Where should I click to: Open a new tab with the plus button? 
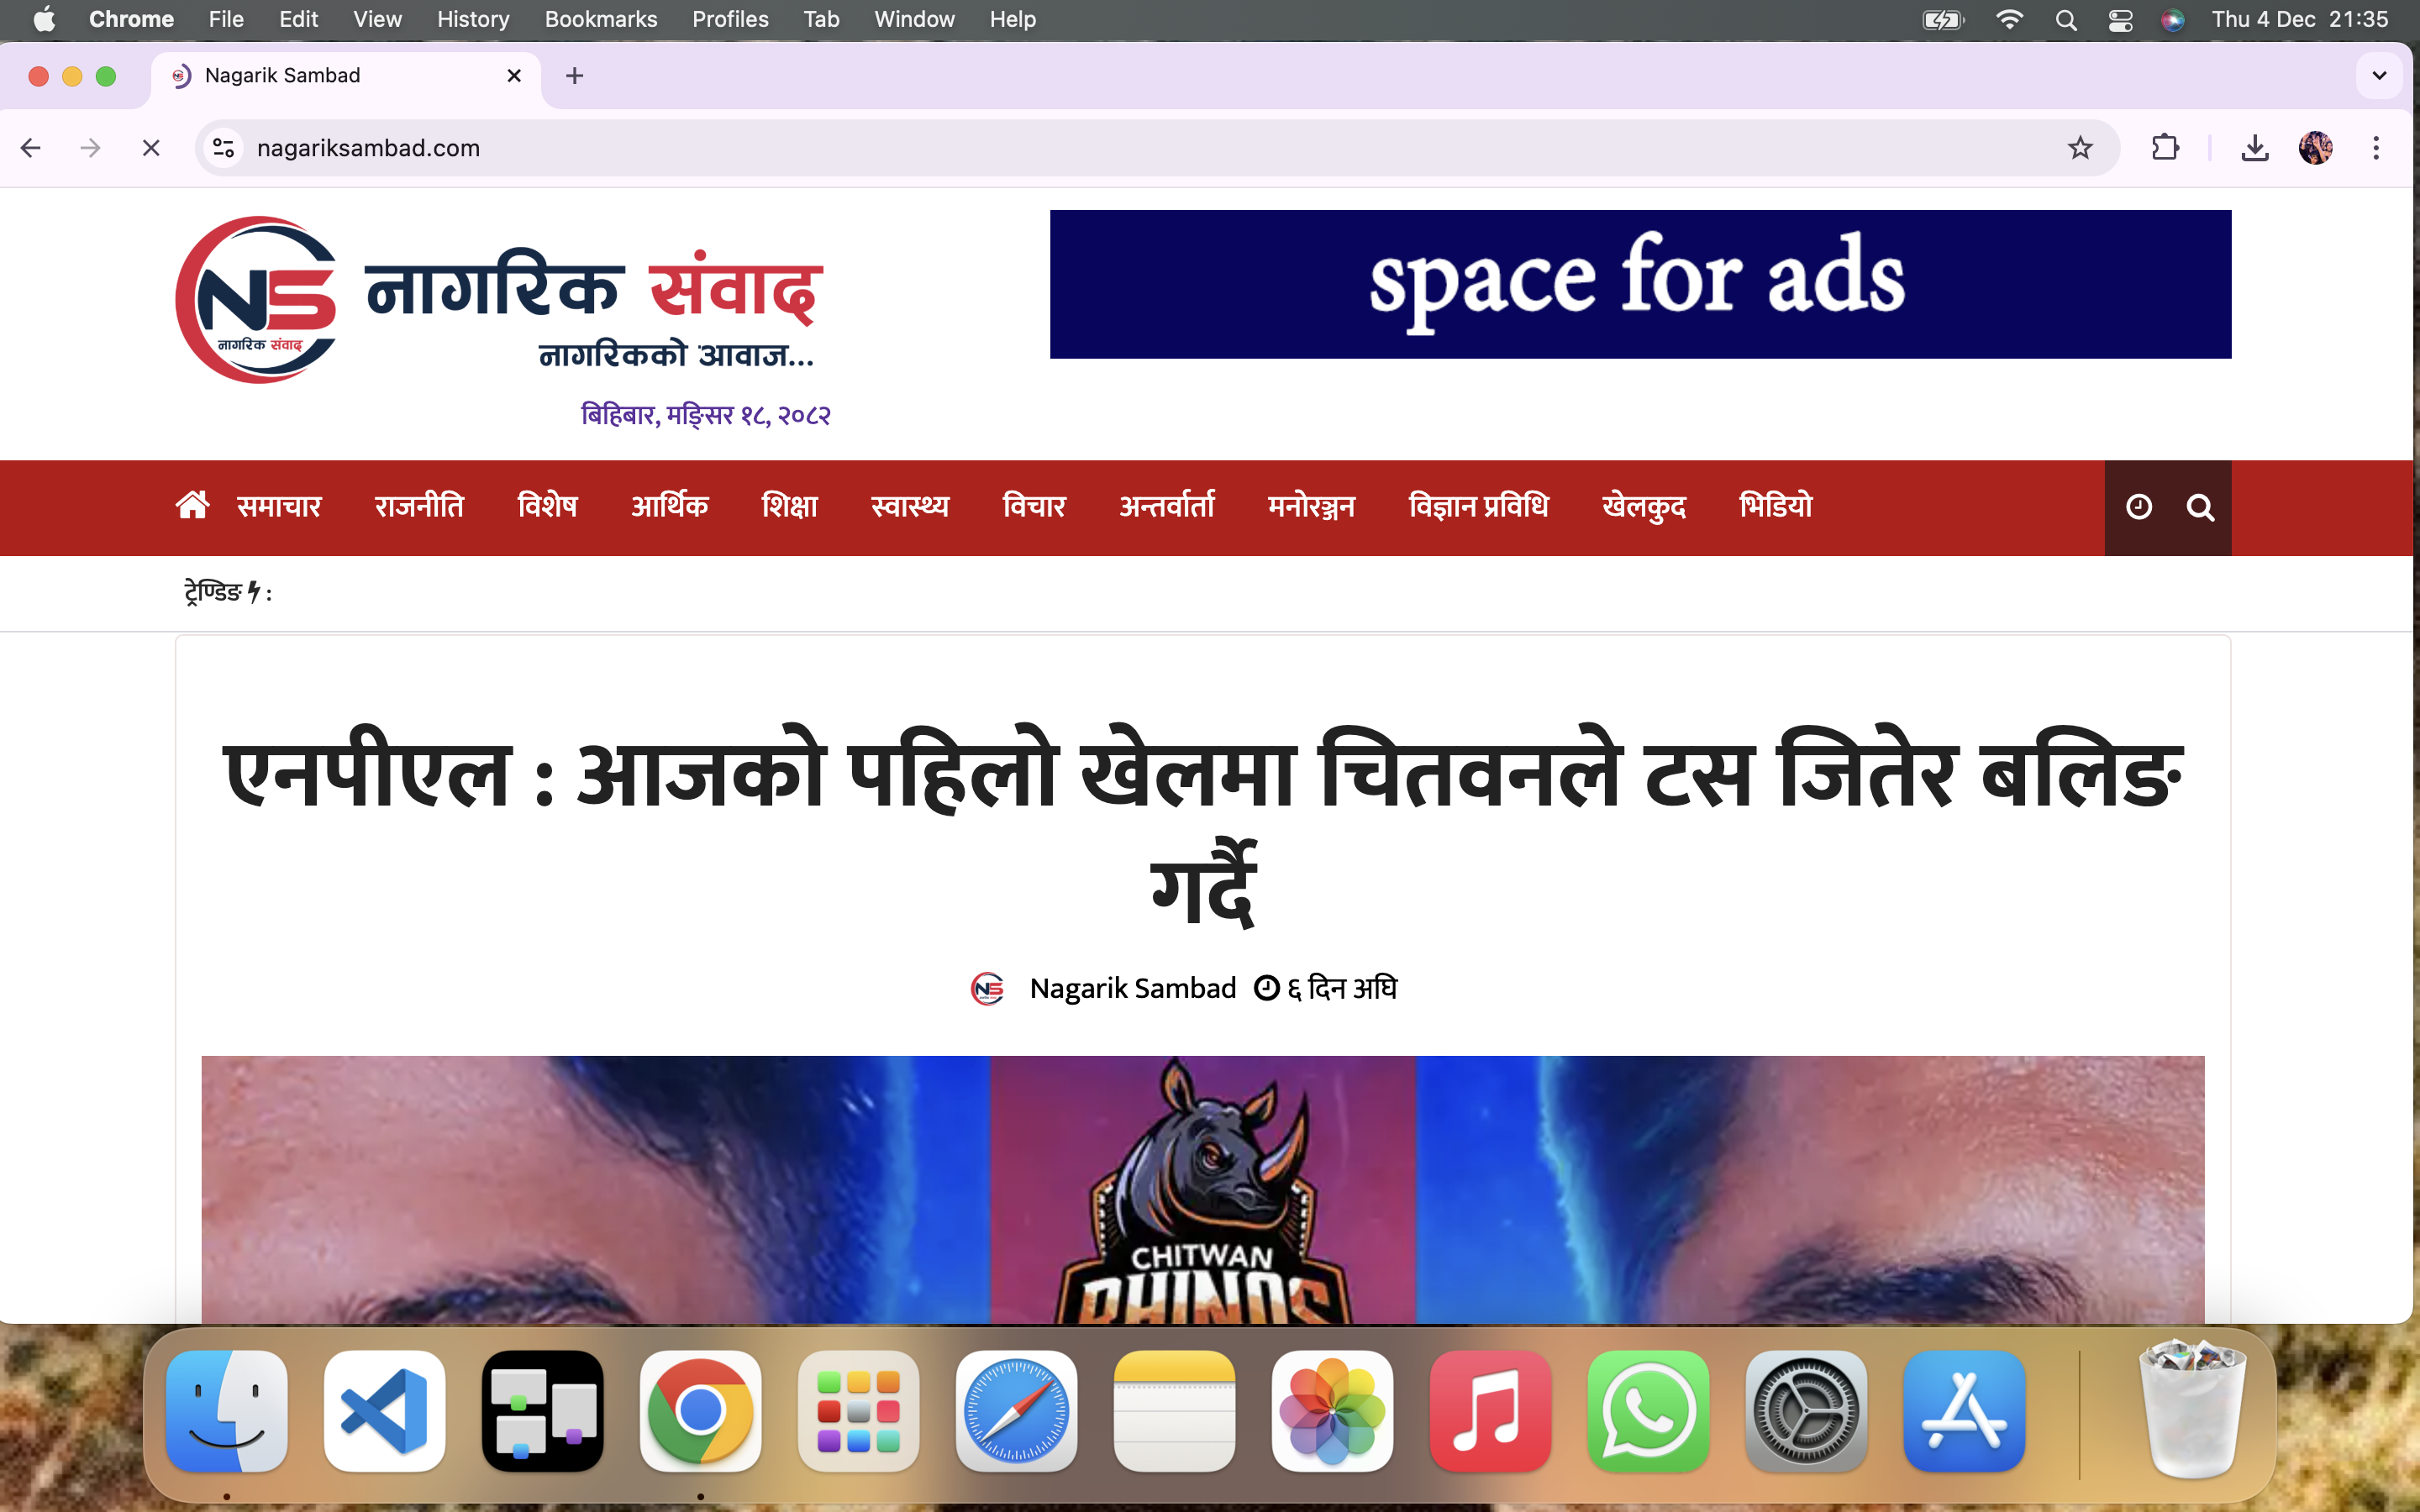[x=575, y=75]
